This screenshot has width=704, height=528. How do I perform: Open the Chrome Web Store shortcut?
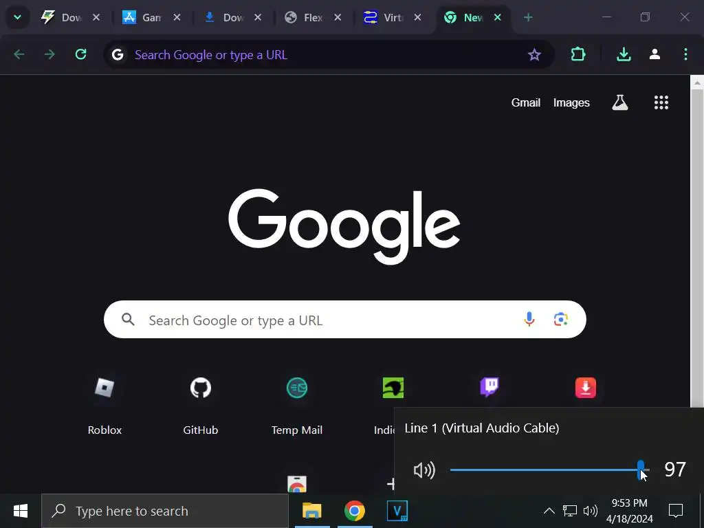[297, 484]
